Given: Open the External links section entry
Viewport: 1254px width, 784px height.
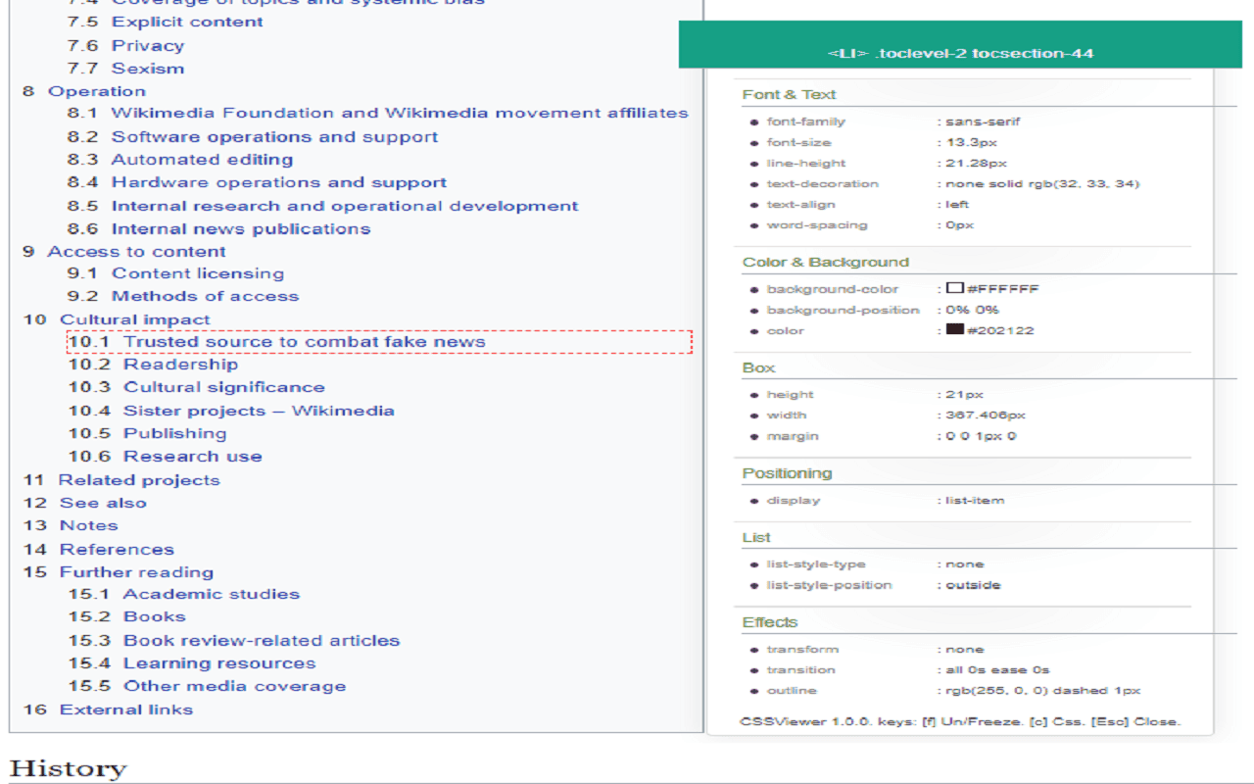Looking at the screenshot, I should 125,709.
